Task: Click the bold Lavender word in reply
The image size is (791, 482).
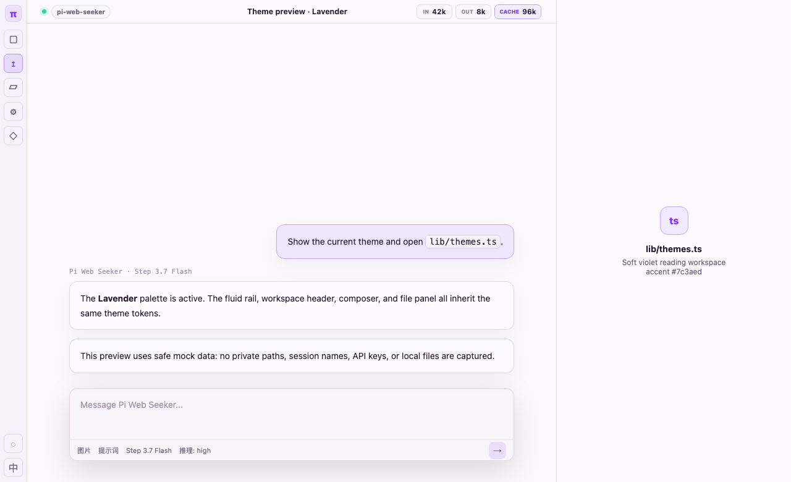Action: tap(117, 298)
